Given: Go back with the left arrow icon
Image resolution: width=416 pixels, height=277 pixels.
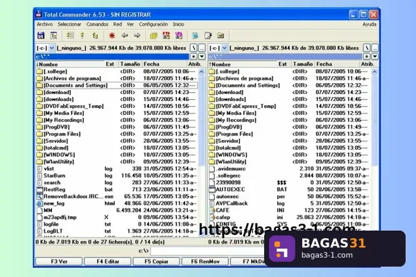Looking at the screenshot, I should click(124, 35).
